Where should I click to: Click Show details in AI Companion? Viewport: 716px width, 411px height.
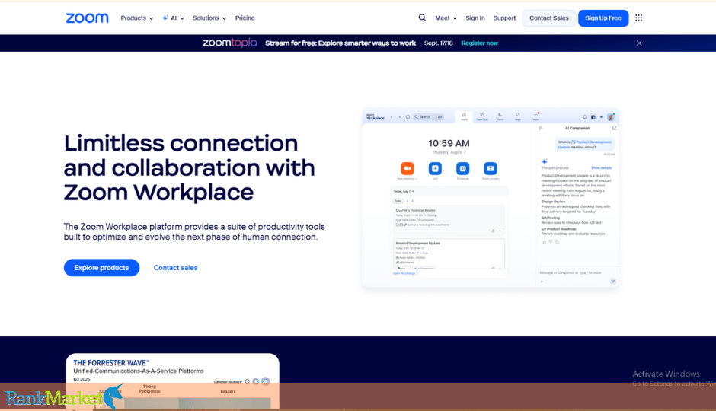pos(601,168)
